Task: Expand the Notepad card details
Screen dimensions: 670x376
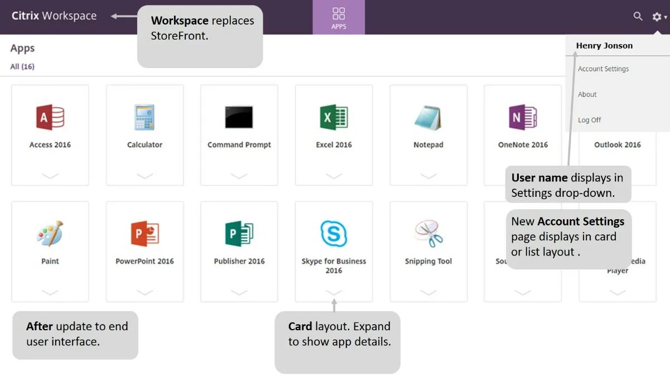Action: pos(428,176)
